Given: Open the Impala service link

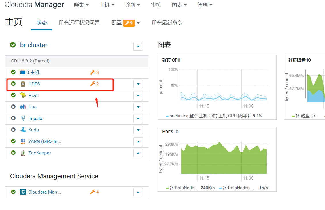Looking at the screenshot, I should point(35,119).
